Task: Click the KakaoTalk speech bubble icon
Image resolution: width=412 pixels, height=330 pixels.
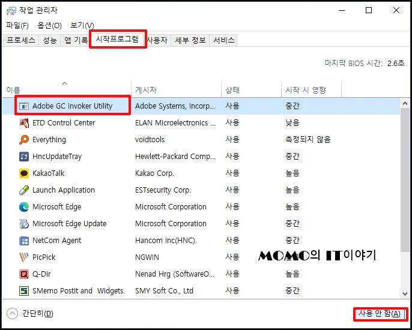Action: tap(24, 173)
